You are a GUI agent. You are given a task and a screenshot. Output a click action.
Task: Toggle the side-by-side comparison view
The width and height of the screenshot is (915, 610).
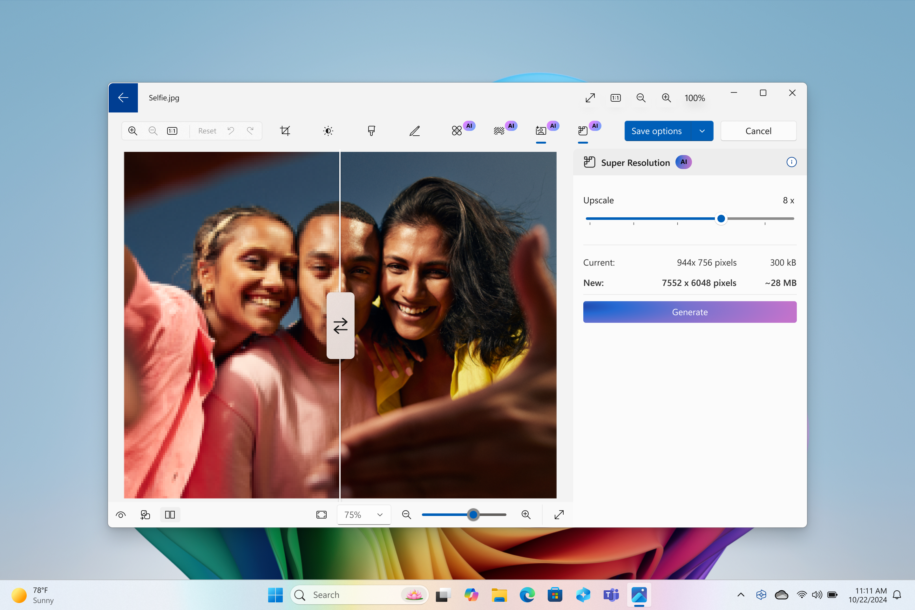coord(170,515)
